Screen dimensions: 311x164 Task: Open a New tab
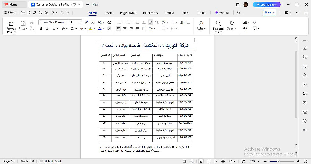[92, 4]
